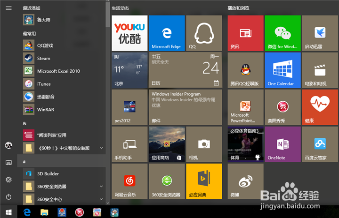This screenshot has width=339, height=218.
Task: Launch Microsoft Edge tile
Action: pyautogui.click(x=167, y=33)
